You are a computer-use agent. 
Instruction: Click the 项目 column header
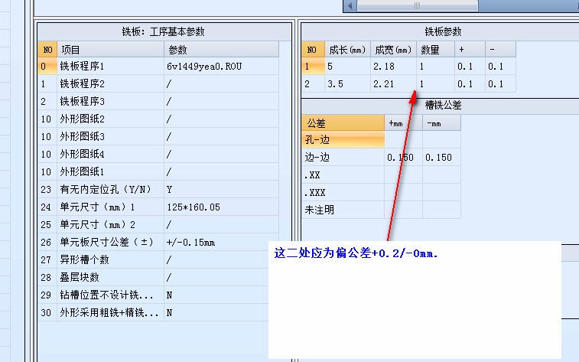[110, 50]
